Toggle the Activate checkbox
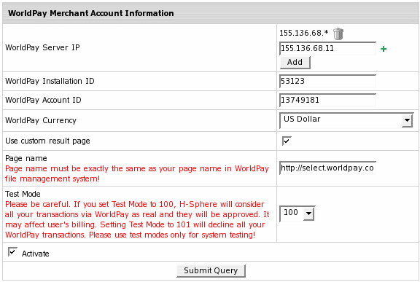This screenshot has width=420, height=282. [12, 252]
